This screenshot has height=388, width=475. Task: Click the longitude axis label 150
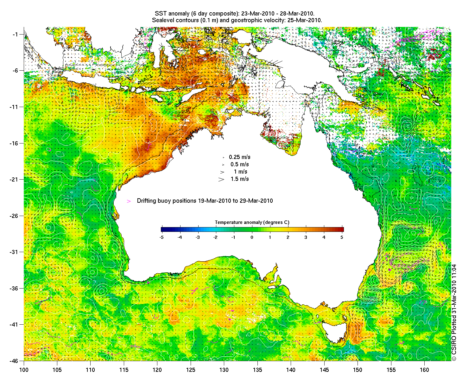(x=358, y=370)
